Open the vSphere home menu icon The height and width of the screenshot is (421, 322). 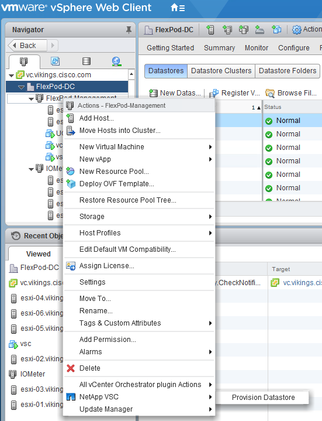click(178, 8)
